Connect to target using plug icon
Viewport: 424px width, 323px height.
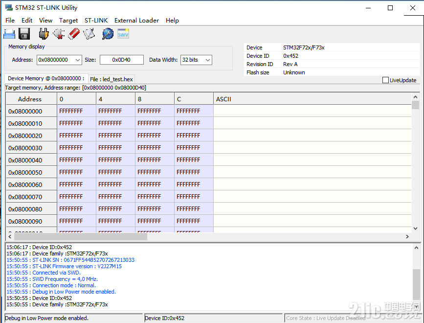pyautogui.click(x=44, y=34)
